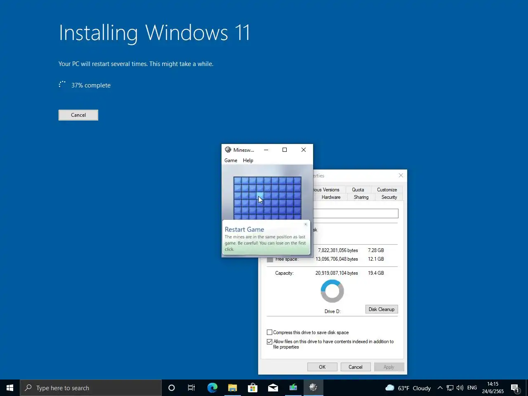Cancel the Windows 11 installation
The image size is (528, 396).
click(x=78, y=115)
